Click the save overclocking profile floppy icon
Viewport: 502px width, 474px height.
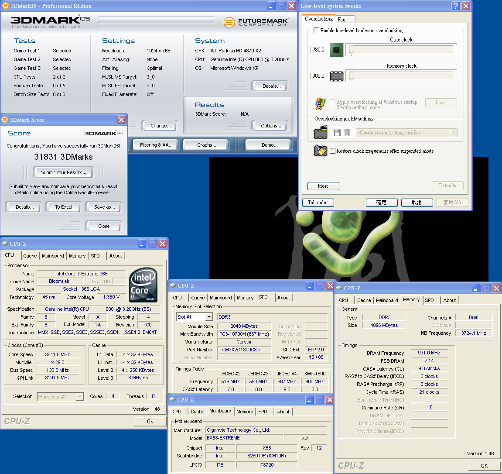[337, 133]
